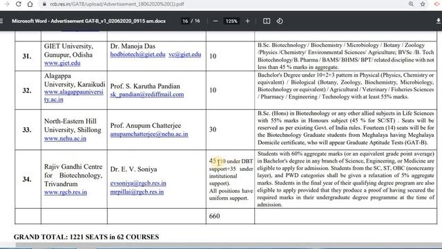Click the 125% zoom level field
This screenshot has width=442, height=249.
(x=231, y=21)
